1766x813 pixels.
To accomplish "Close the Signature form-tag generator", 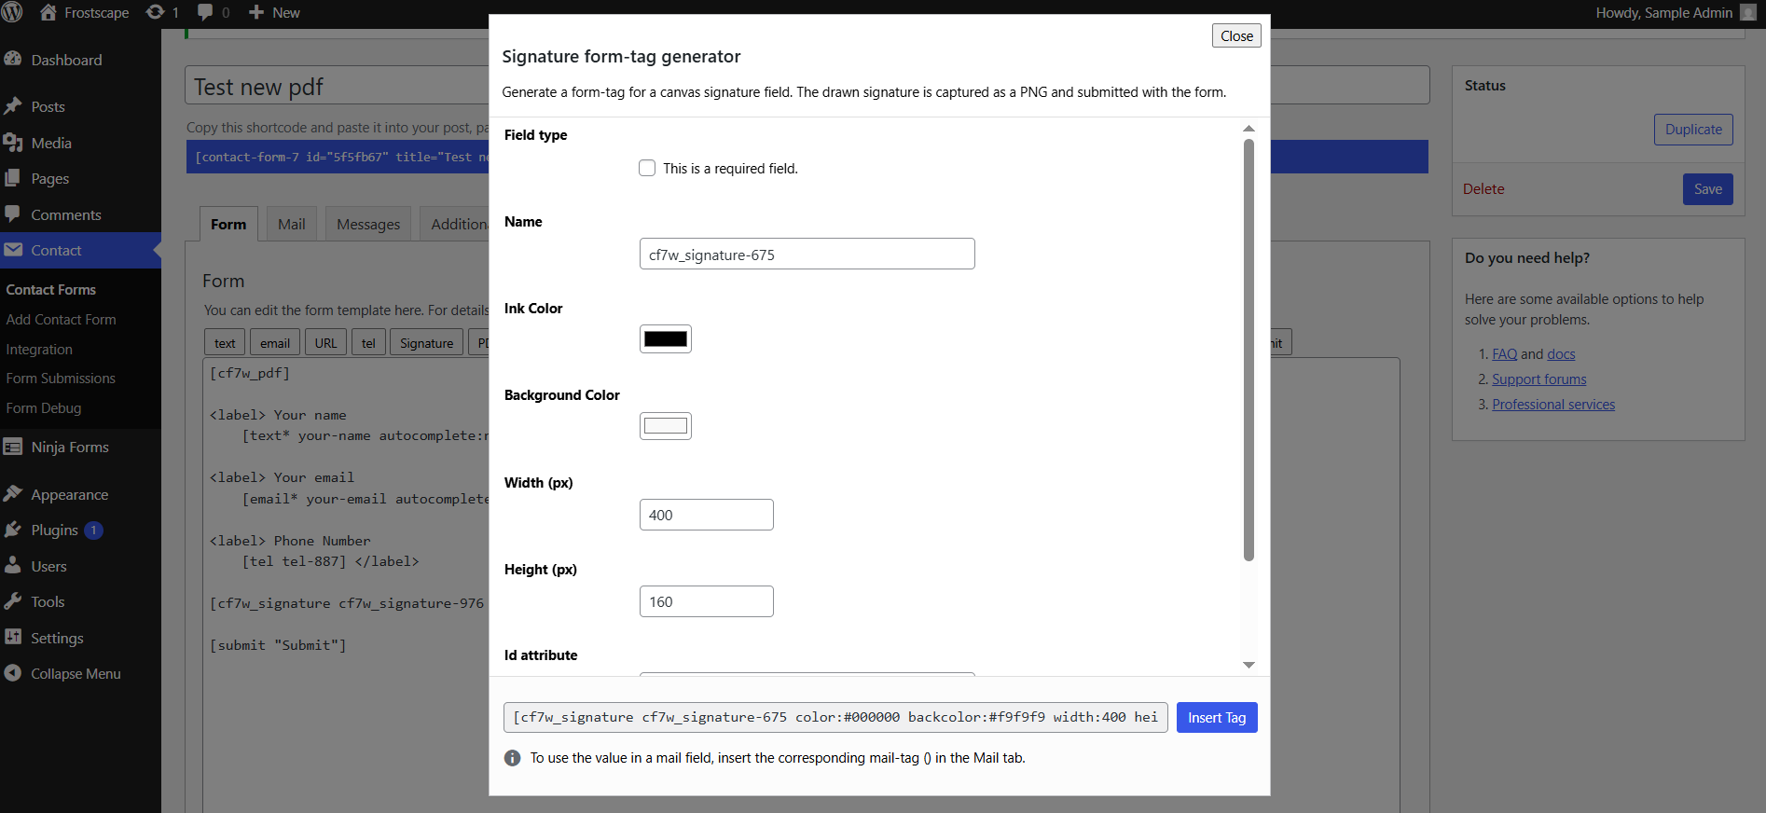I will coord(1236,35).
